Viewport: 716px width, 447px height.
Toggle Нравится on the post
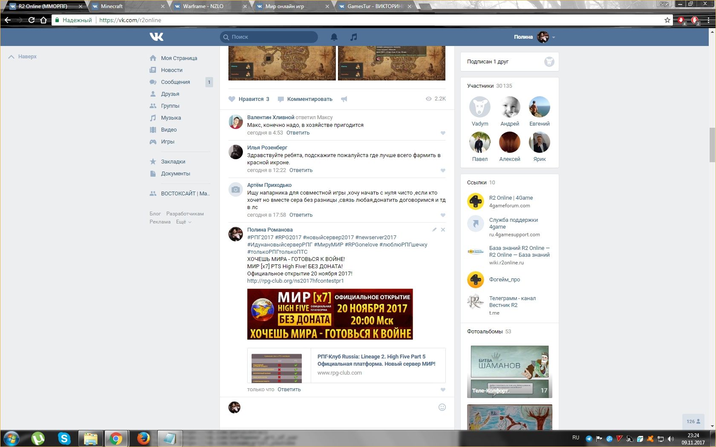tap(249, 99)
